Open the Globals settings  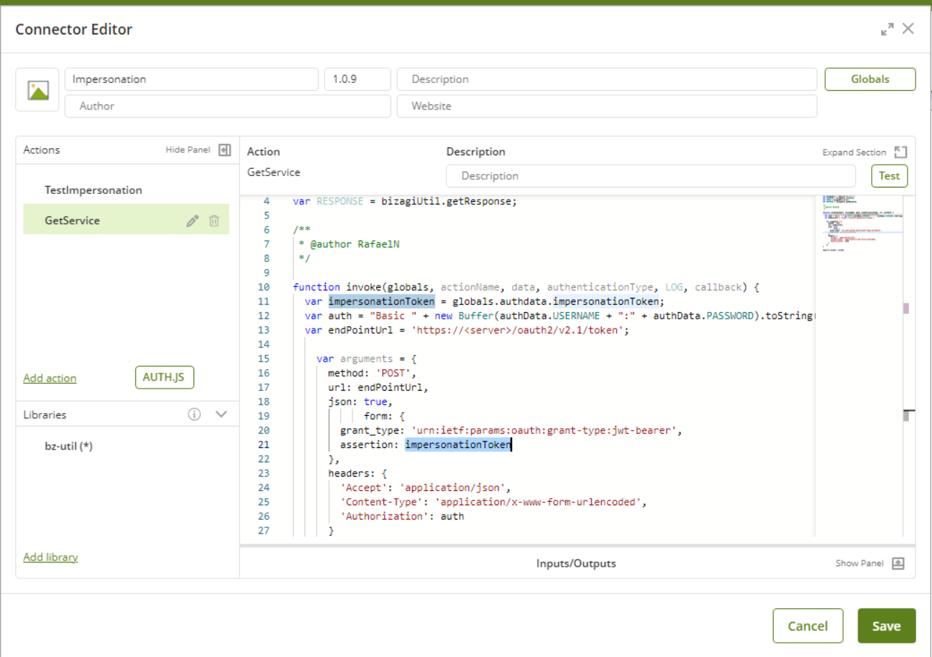tap(870, 79)
